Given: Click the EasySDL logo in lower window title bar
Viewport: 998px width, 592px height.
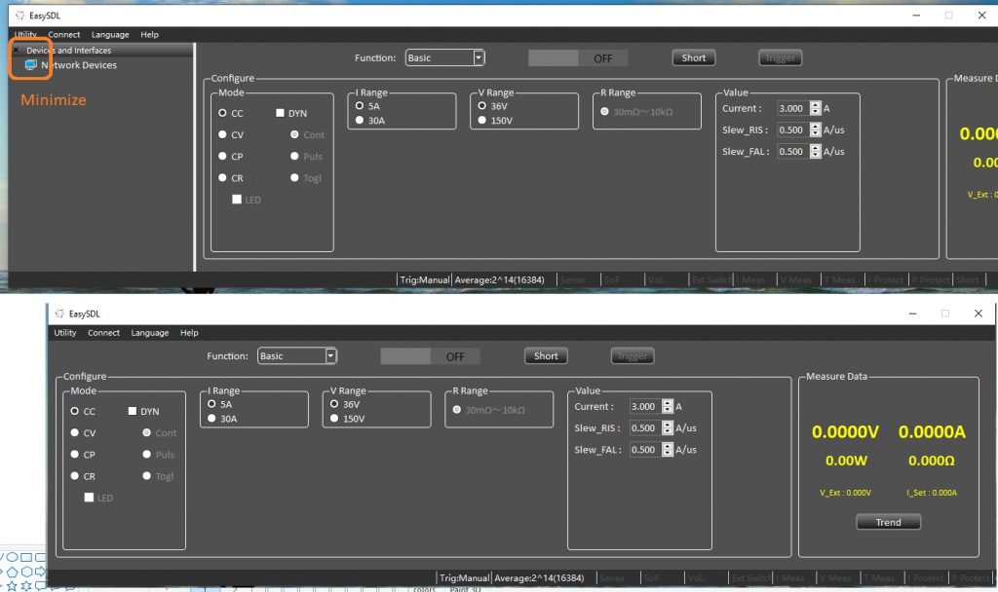Looking at the screenshot, I should pyautogui.click(x=58, y=314).
